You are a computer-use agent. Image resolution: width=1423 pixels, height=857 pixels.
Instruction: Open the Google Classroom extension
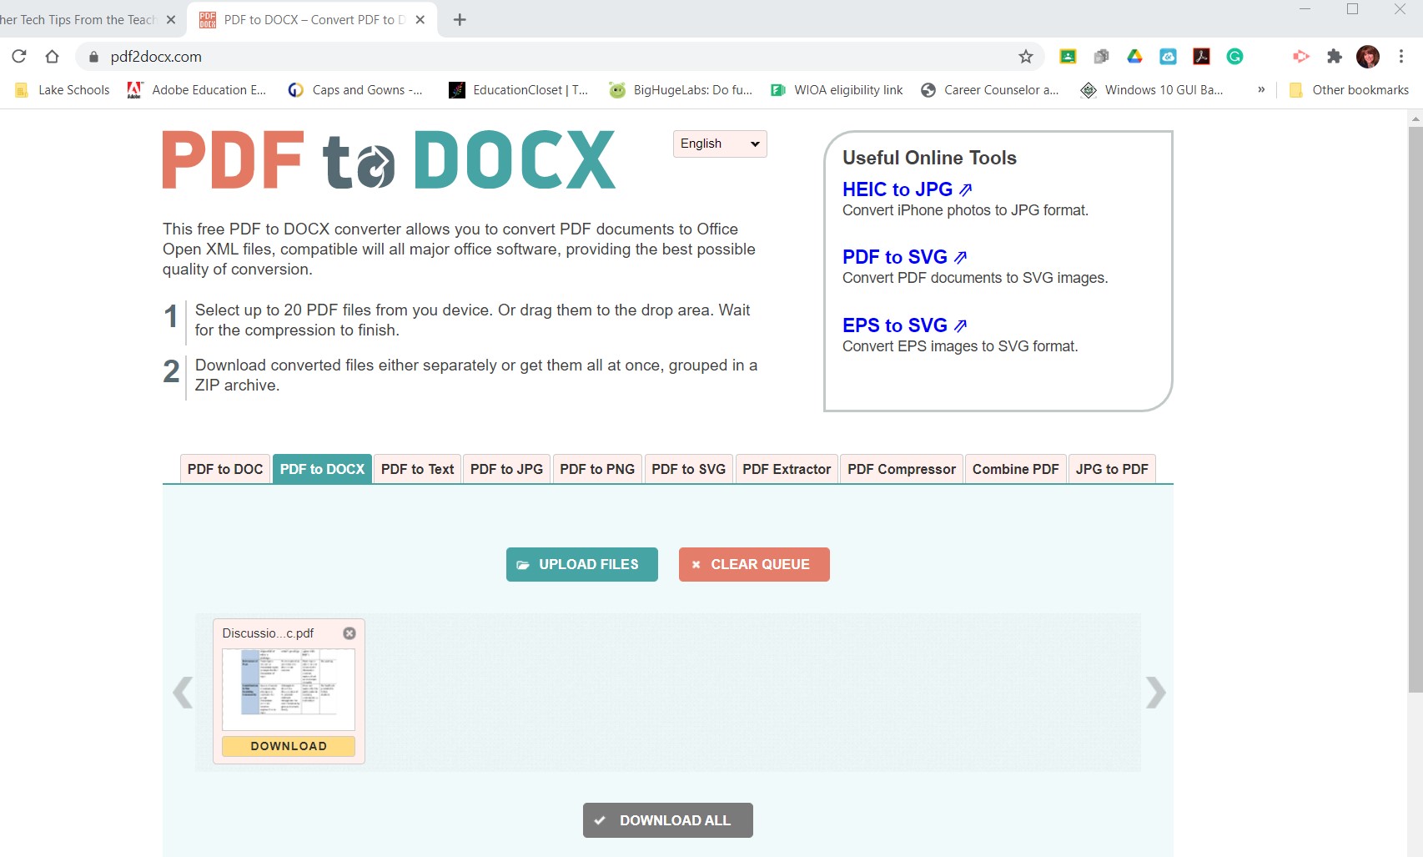(1069, 56)
